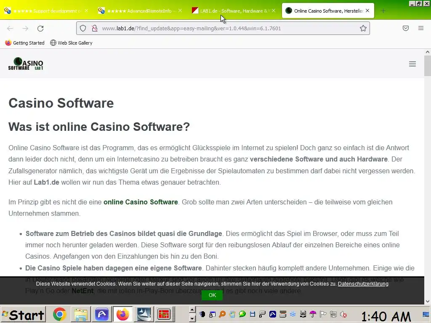
Task: Click the floppy disk tray icon
Action: pyautogui.click(x=253, y=314)
